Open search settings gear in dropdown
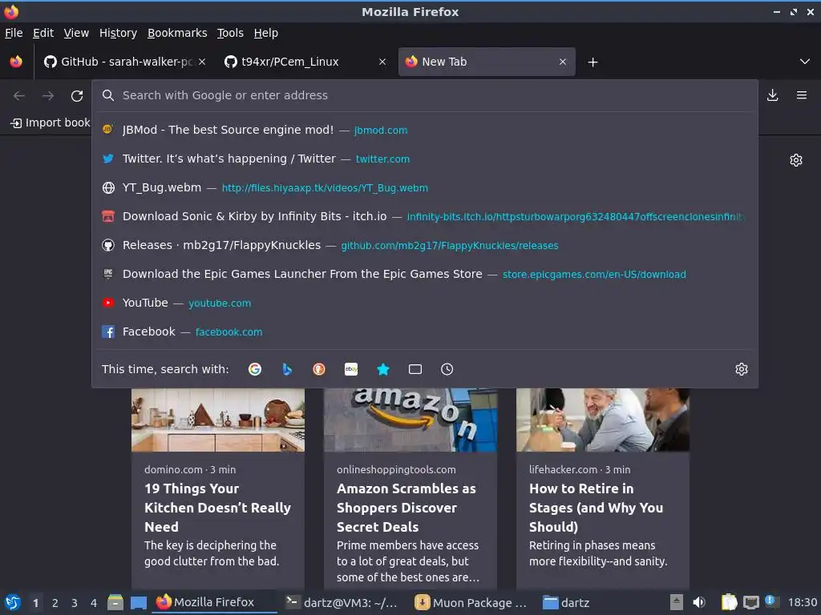The width and height of the screenshot is (821, 615). coord(742,369)
